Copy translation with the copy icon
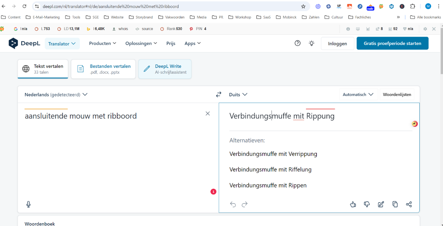The height and width of the screenshot is (226, 443). coord(395,204)
